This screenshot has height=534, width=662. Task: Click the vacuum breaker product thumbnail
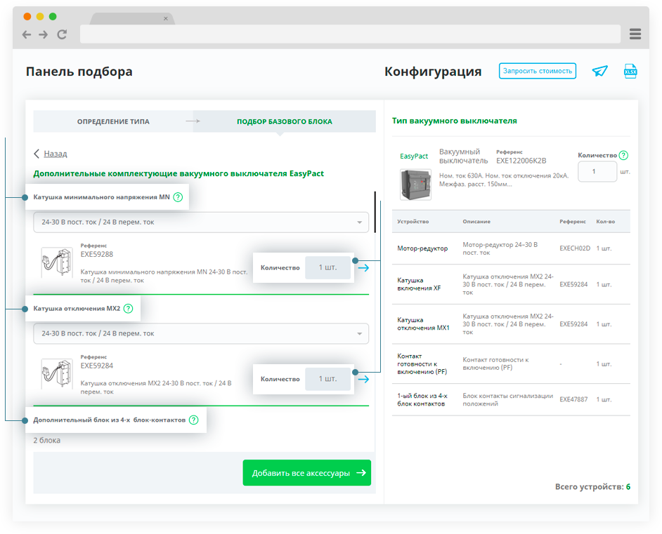click(x=415, y=184)
